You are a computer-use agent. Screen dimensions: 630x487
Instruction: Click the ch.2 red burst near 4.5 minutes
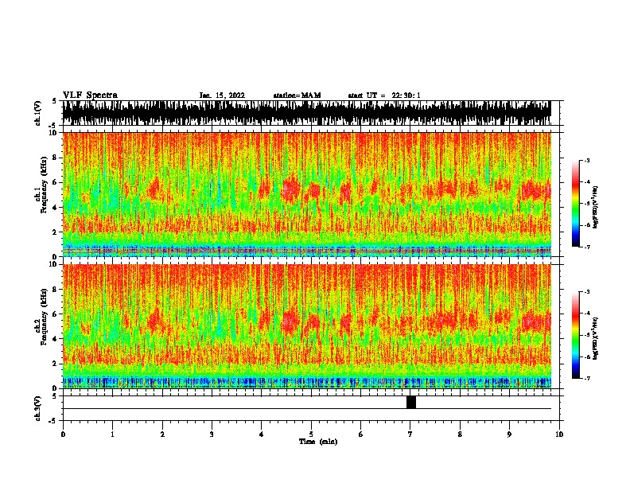tap(291, 320)
